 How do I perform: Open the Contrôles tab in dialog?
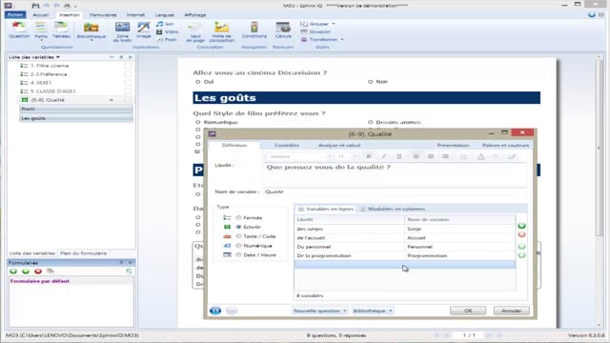pos(287,145)
